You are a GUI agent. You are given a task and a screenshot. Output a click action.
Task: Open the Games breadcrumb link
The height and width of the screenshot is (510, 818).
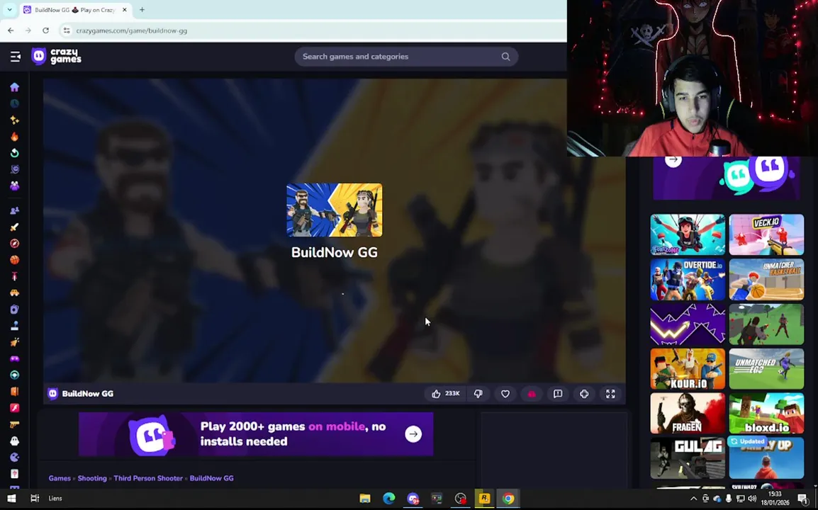pos(60,478)
